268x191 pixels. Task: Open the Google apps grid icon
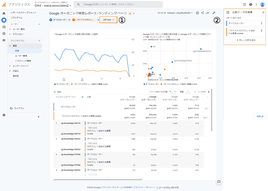tap(245, 4)
